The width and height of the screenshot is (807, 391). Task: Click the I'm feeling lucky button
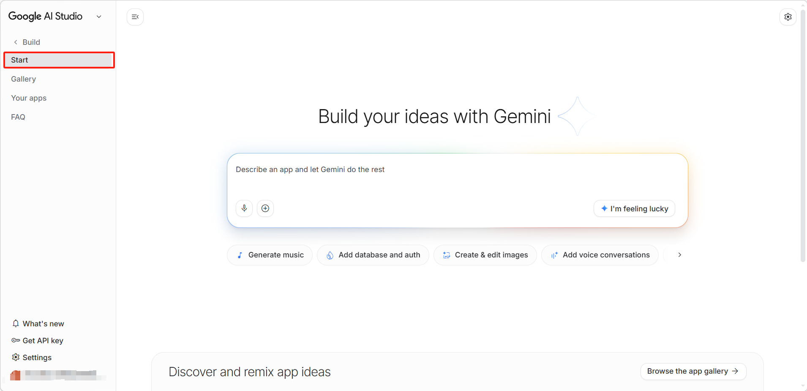(x=634, y=208)
